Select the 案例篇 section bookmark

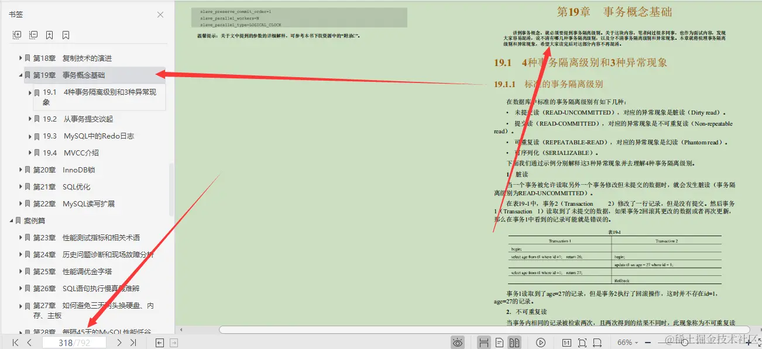(35, 220)
